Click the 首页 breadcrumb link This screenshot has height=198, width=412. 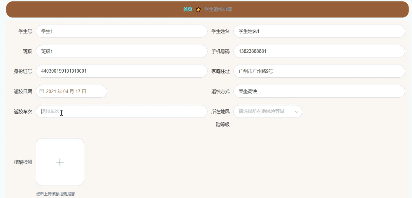click(187, 9)
